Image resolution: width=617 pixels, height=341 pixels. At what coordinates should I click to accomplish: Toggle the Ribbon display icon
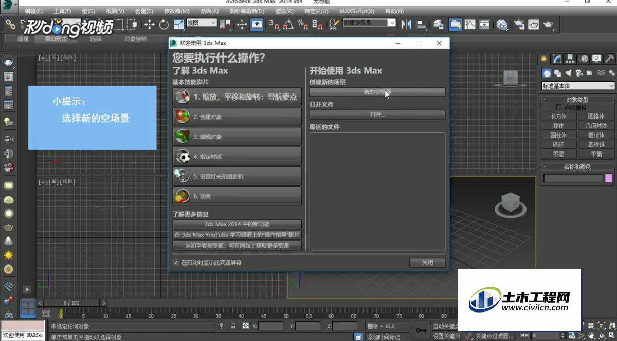pos(455,24)
